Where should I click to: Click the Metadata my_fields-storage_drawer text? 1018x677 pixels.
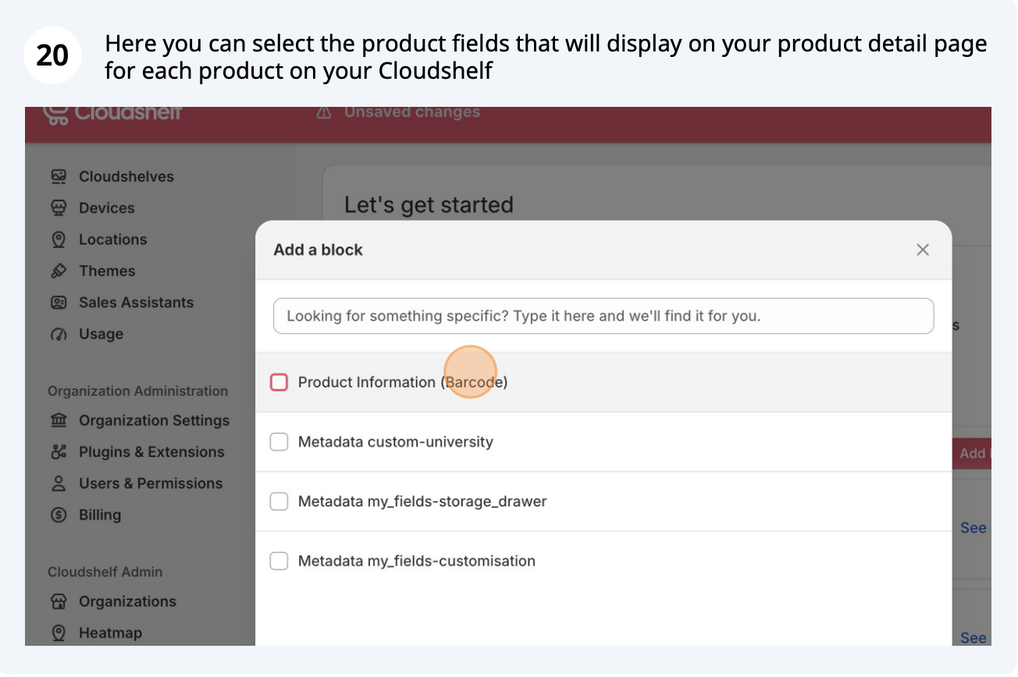pos(422,502)
